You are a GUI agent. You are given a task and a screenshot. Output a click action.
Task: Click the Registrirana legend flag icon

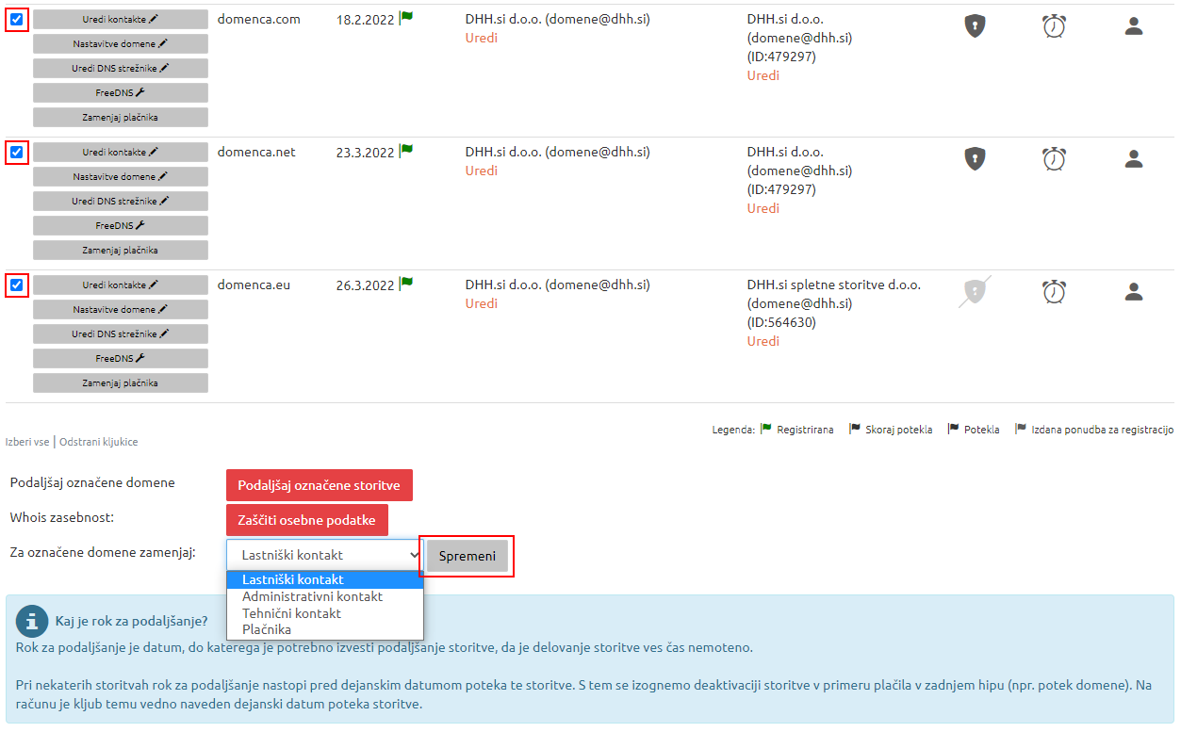point(766,429)
